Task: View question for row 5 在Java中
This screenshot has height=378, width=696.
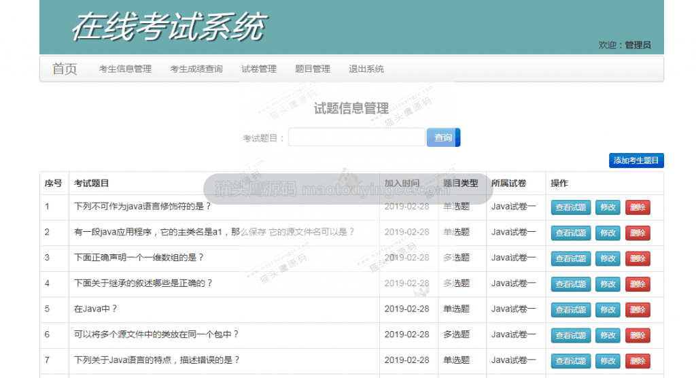Action: click(x=571, y=309)
